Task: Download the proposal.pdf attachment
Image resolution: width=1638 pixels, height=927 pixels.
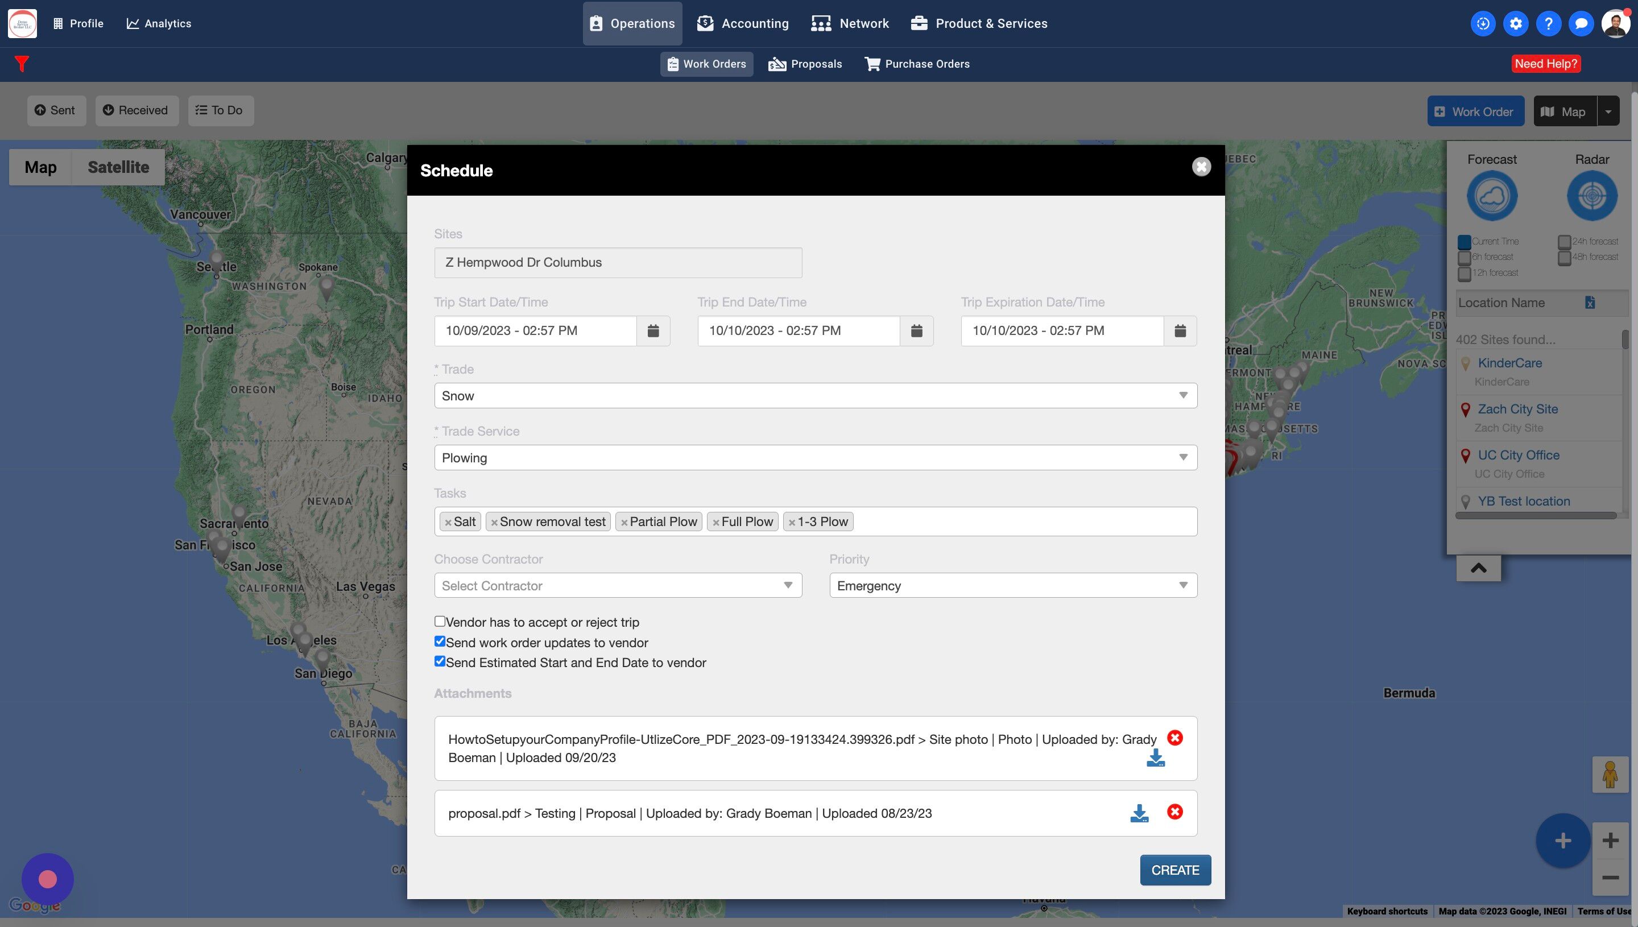Action: (x=1139, y=813)
